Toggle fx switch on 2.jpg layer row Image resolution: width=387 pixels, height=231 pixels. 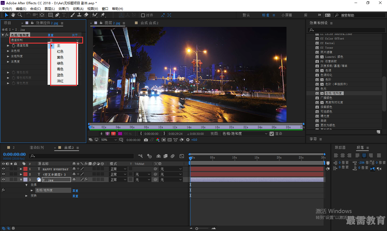(86, 179)
